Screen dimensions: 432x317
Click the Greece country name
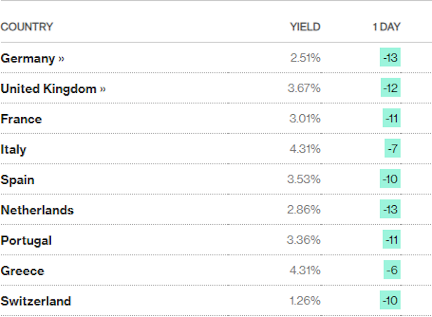click(x=22, y=271)
